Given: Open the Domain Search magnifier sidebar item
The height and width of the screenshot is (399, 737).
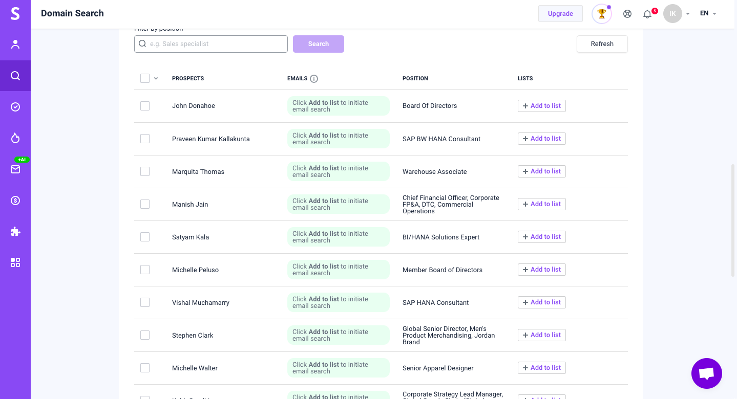Looking at the screenshot, I should pos(15,76).
